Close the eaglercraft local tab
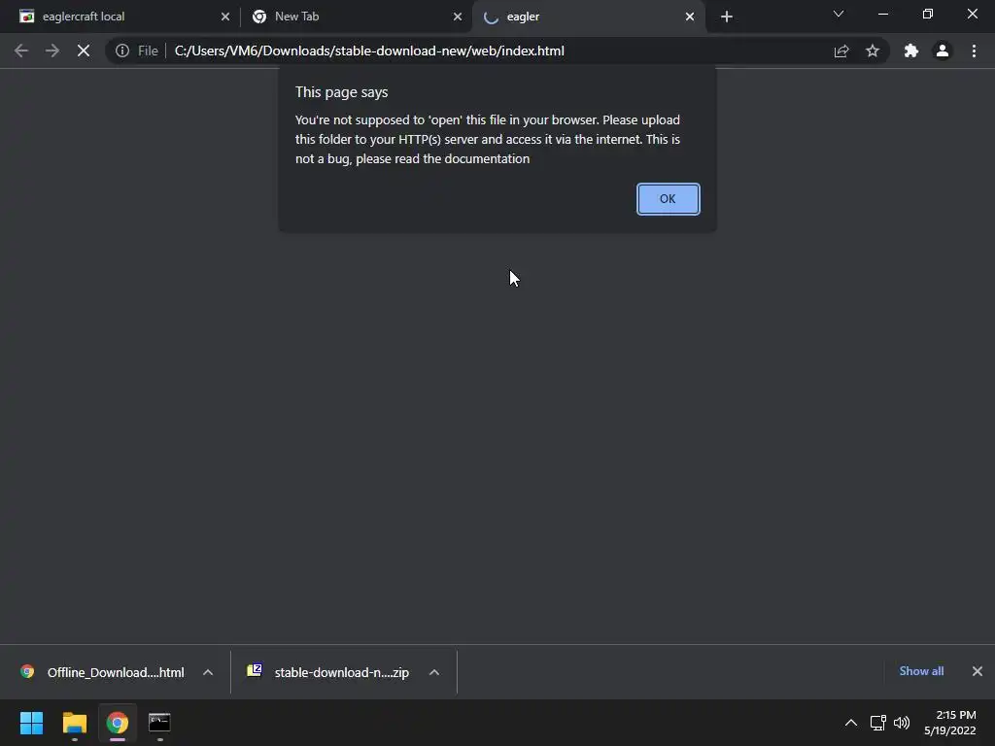The image size is (995, 746). (x=225, y=17)
